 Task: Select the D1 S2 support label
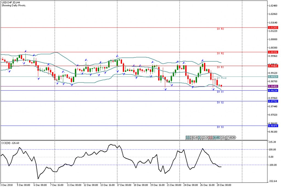point(220,102)
